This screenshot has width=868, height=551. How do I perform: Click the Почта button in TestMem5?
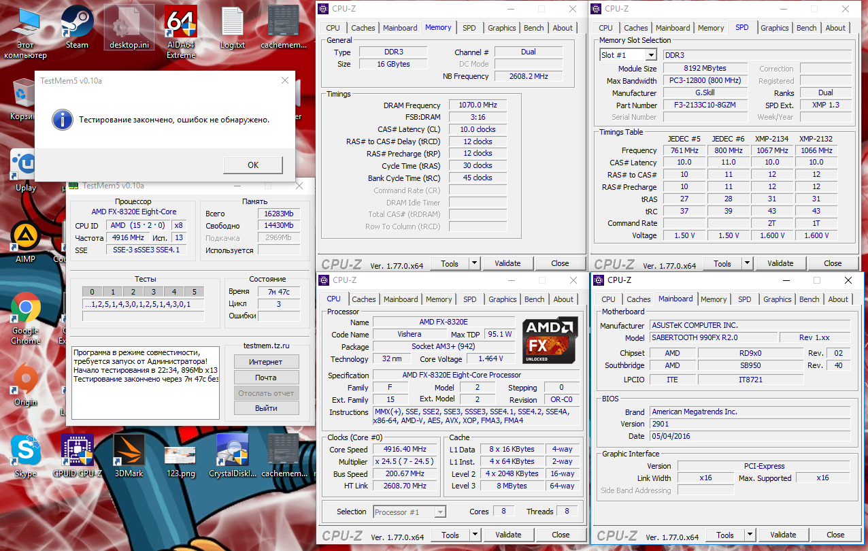click(266, 378)
